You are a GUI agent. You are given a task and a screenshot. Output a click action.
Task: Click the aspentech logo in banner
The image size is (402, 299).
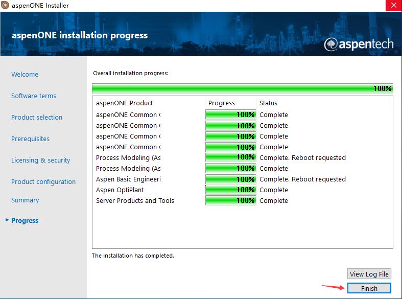coord(359,44)
